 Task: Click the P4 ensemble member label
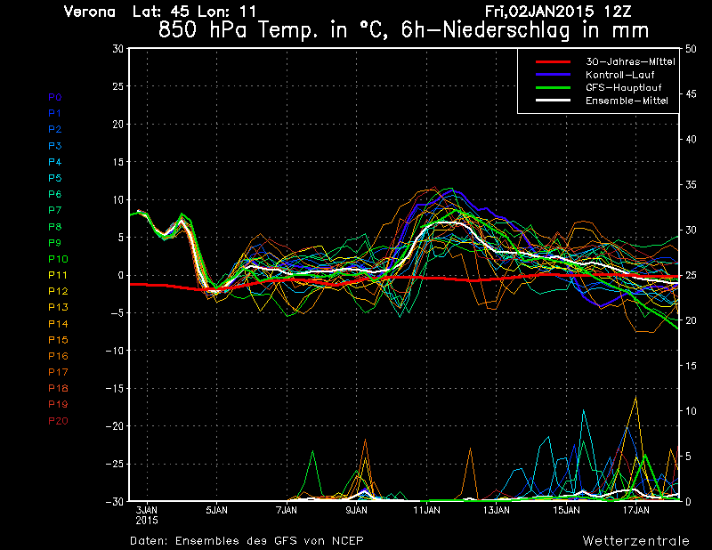[55, 162]
